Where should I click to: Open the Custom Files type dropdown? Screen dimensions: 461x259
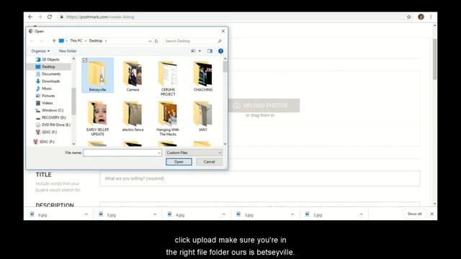pyautogui.click(x=194, y=153)
